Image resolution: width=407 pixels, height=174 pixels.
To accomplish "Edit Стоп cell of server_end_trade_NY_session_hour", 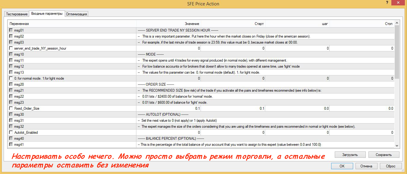I will tap(362, 48).
